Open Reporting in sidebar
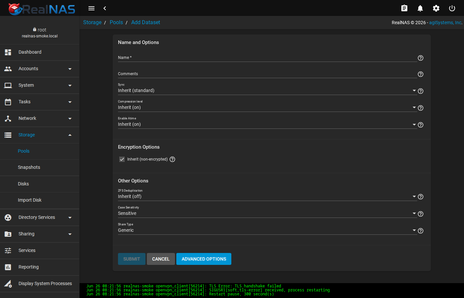464x298 pixels. point(40,267)
